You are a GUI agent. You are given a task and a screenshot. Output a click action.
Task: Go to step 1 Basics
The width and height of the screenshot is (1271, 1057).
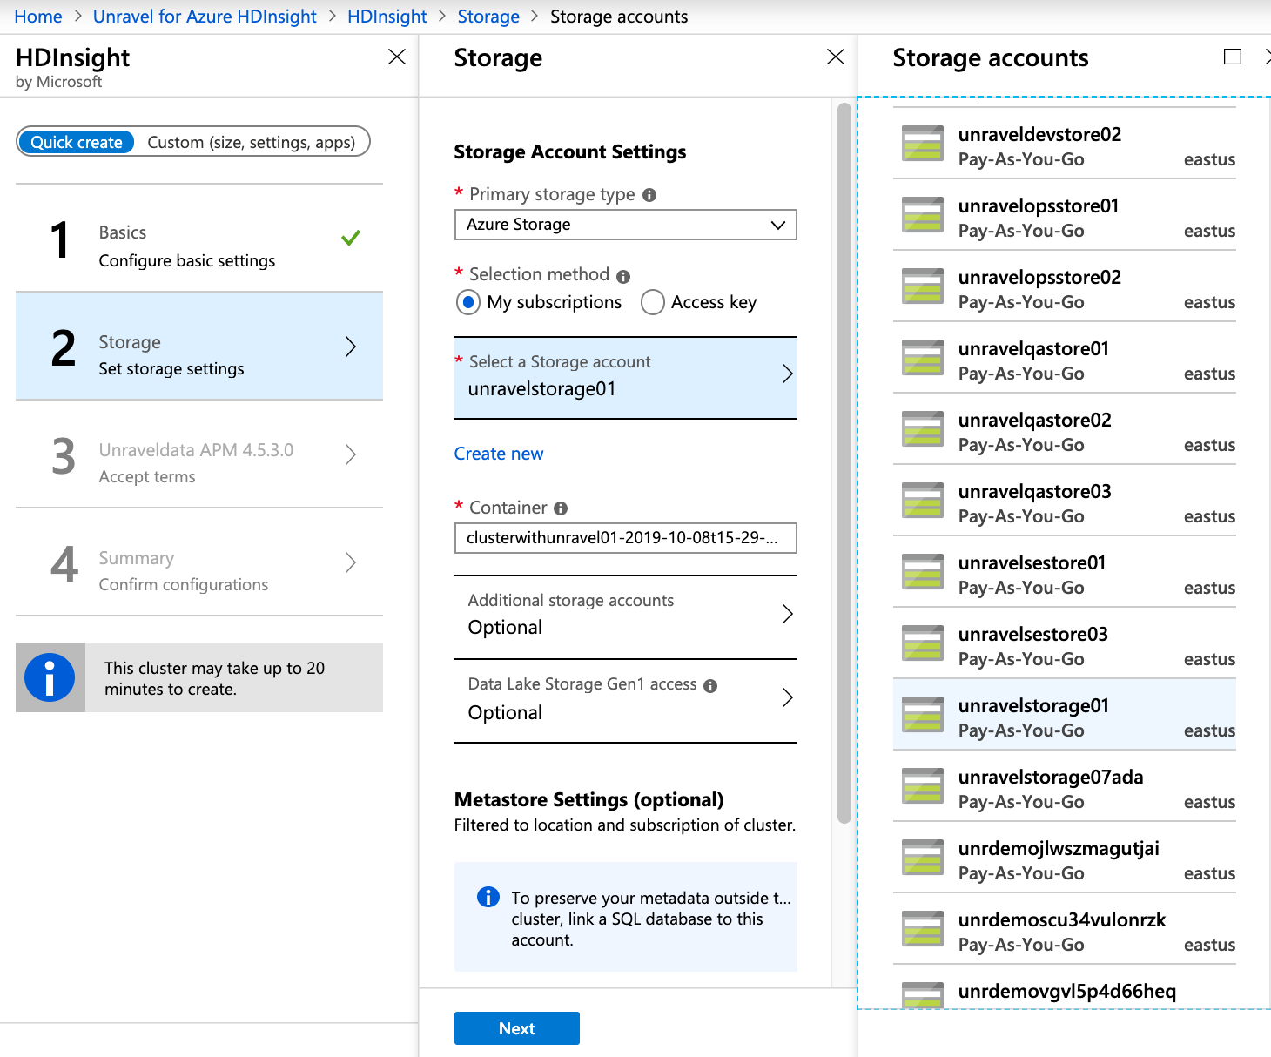(199, 239)
